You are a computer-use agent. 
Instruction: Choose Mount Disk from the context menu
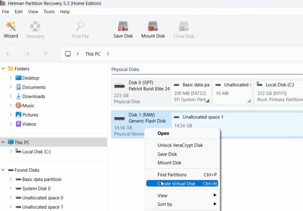[x=182, y=163]
